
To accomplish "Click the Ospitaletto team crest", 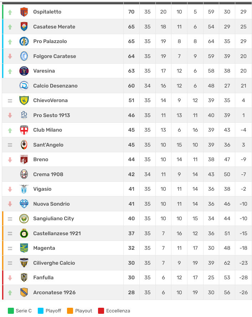I will click(x=24, y=12).
